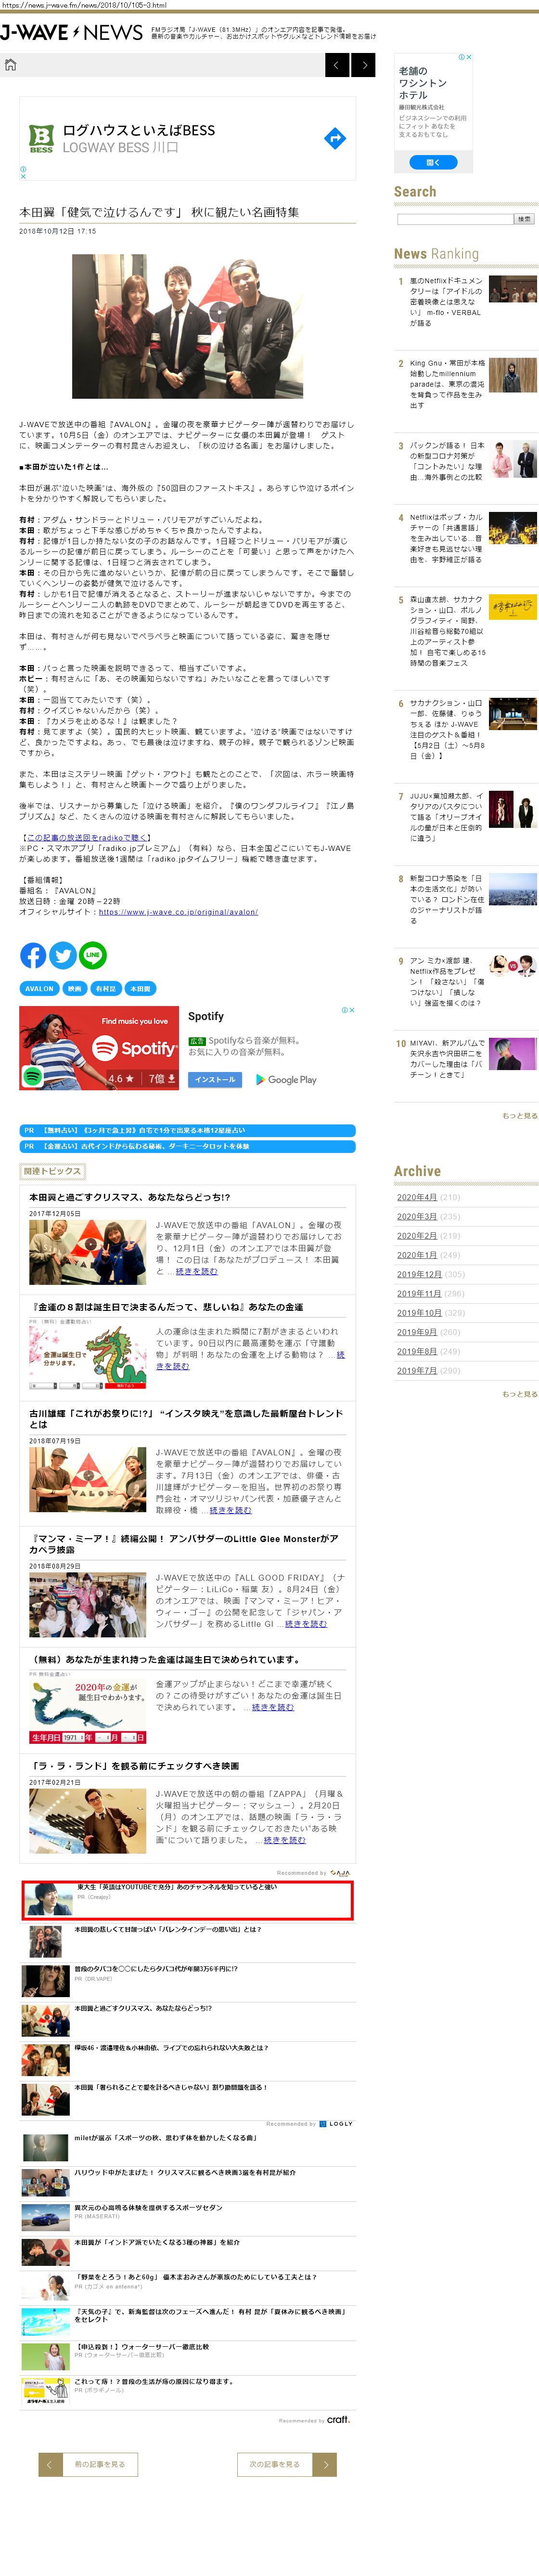
Task: Open the Google Play badge in Spotify ad
Action: (x=286, y=1079)
